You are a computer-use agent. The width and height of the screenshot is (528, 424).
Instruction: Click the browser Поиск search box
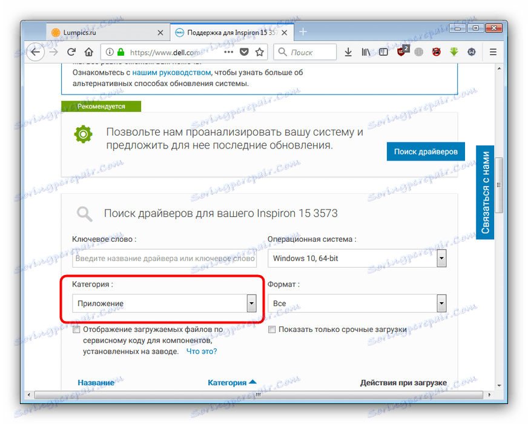tap(305, 52)
